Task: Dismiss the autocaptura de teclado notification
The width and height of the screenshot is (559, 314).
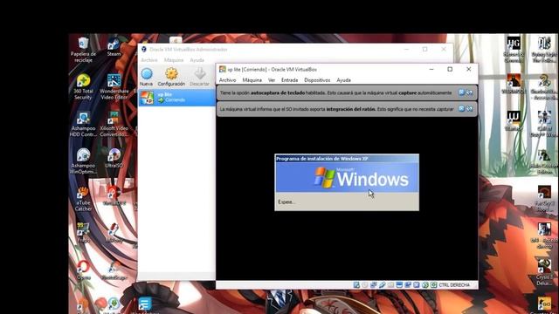Action: (461, 92)
